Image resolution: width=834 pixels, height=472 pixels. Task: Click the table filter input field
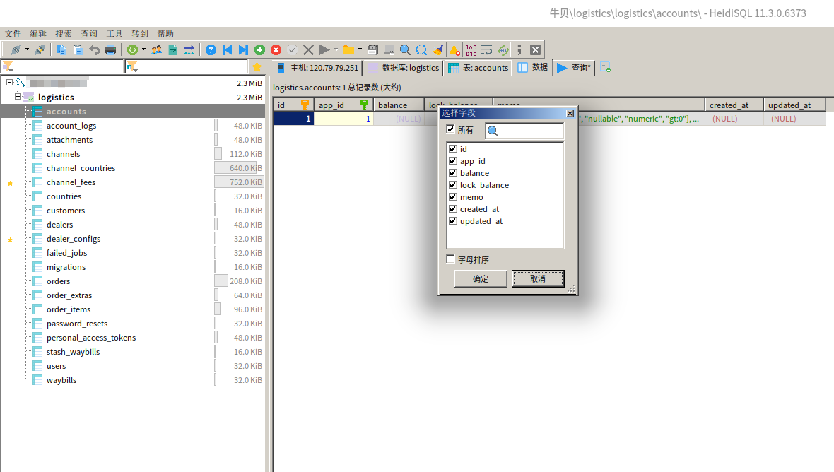(187, 67)
